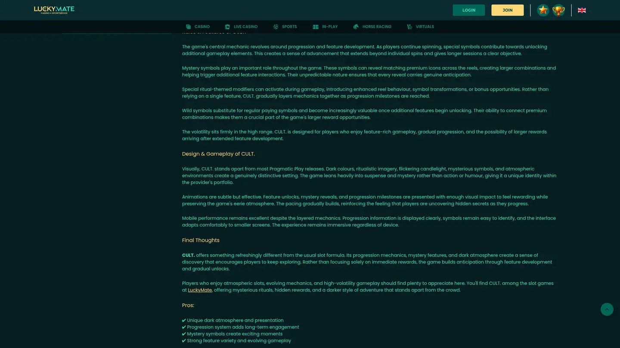Click the paragraph starting "Special ritual-themed modifiers"
Screen dimensions: 620x348
click(x=366, y=93)
